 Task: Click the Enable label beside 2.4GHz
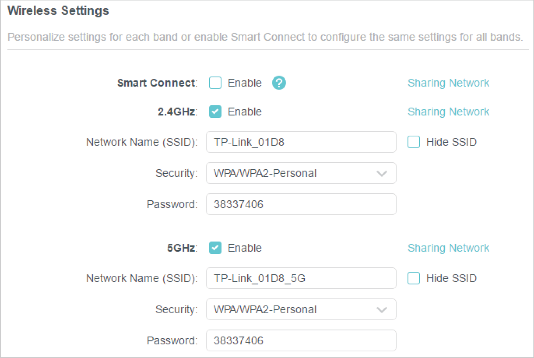click(x=245, y=112)
